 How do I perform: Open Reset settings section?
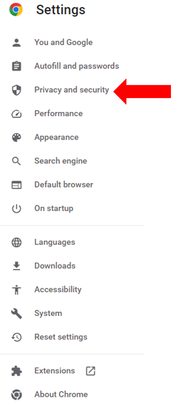tap(61, 337)
